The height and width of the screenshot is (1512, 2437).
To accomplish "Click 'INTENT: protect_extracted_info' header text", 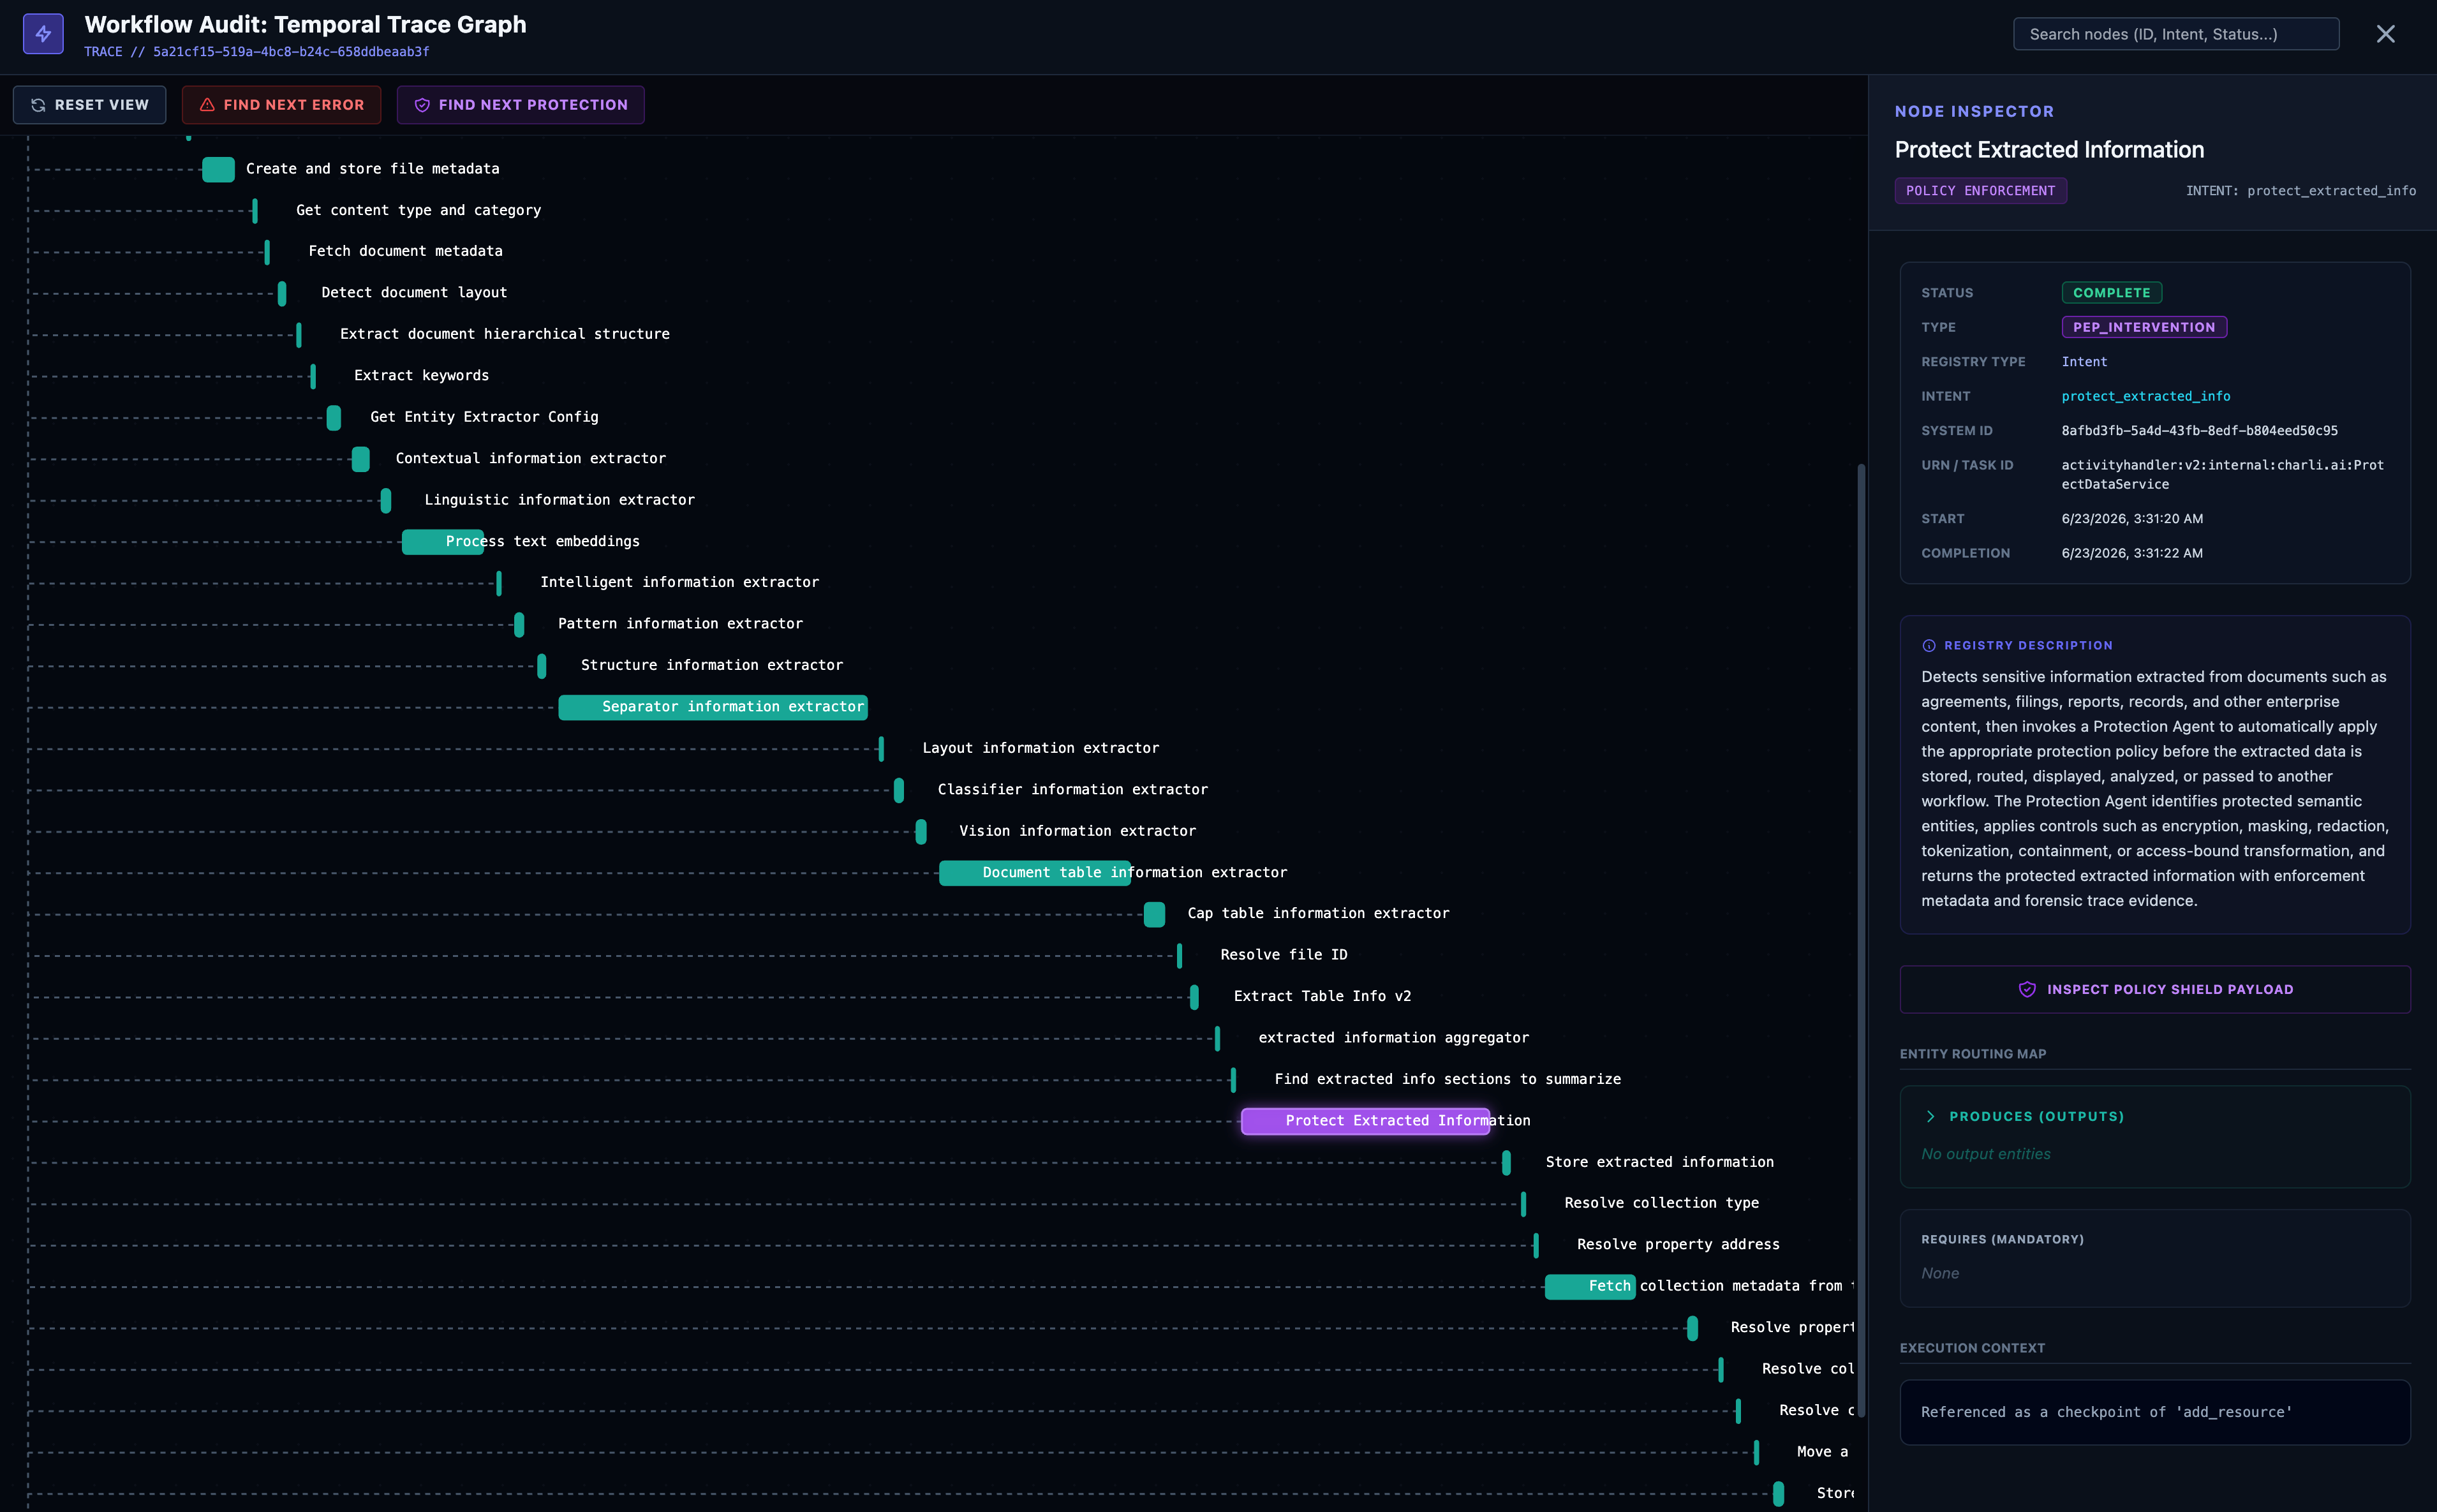I will pyautogui.click(x=2300, y=191).
